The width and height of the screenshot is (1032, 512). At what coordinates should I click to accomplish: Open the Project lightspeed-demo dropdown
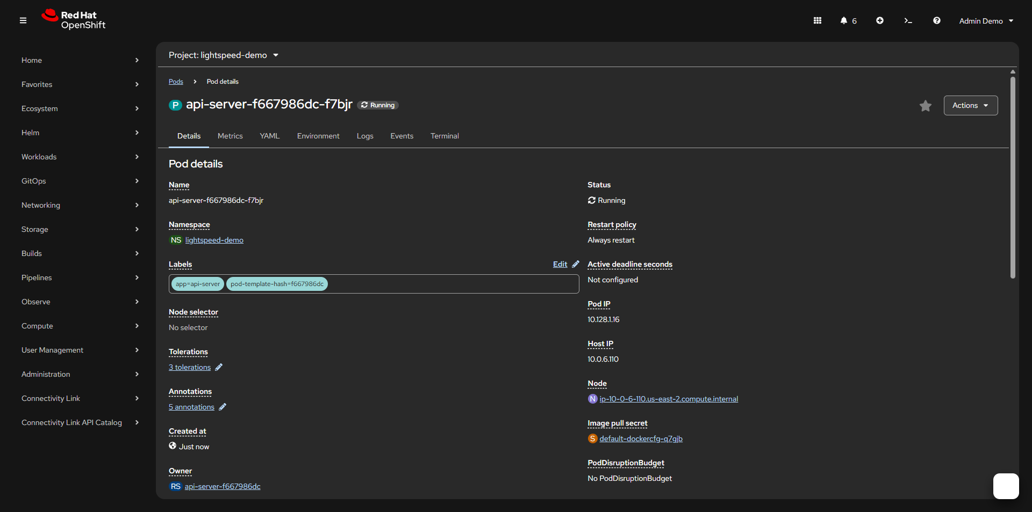(x=224, y=55)
